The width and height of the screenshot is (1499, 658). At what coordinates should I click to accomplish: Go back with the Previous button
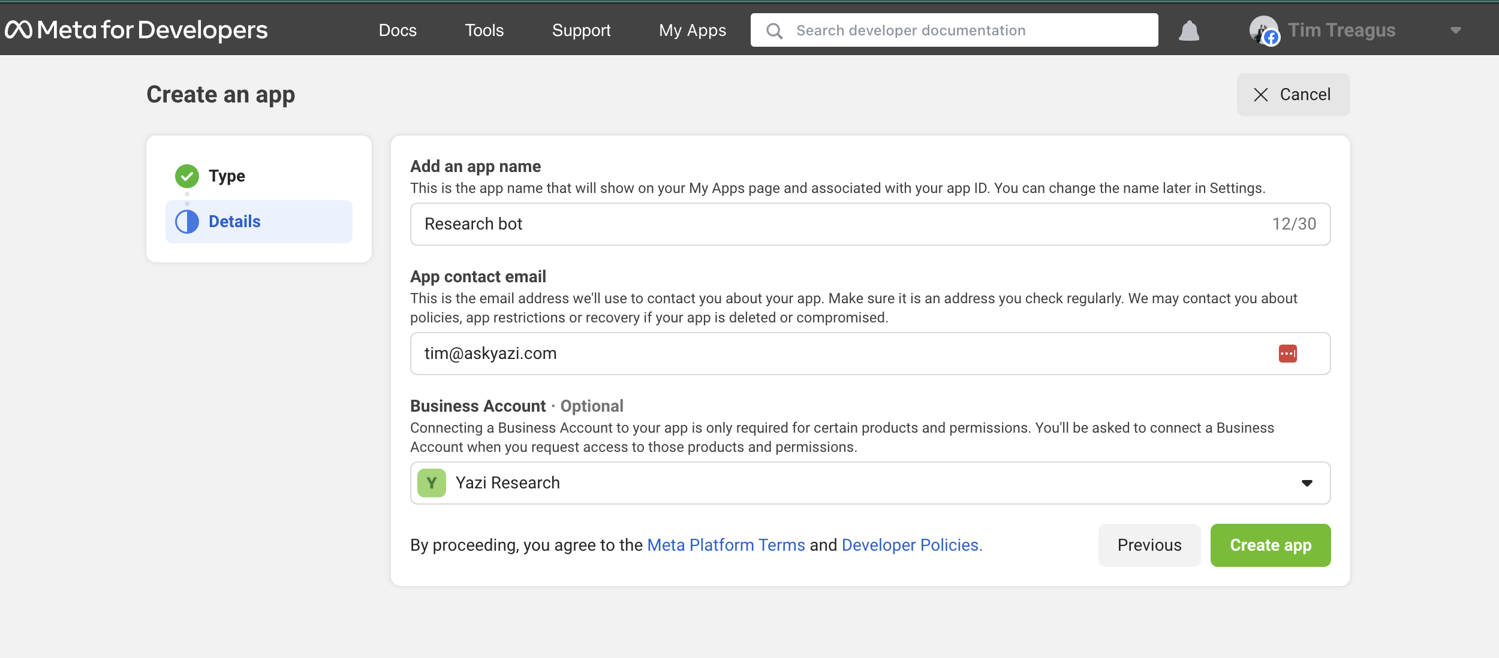1149,545
